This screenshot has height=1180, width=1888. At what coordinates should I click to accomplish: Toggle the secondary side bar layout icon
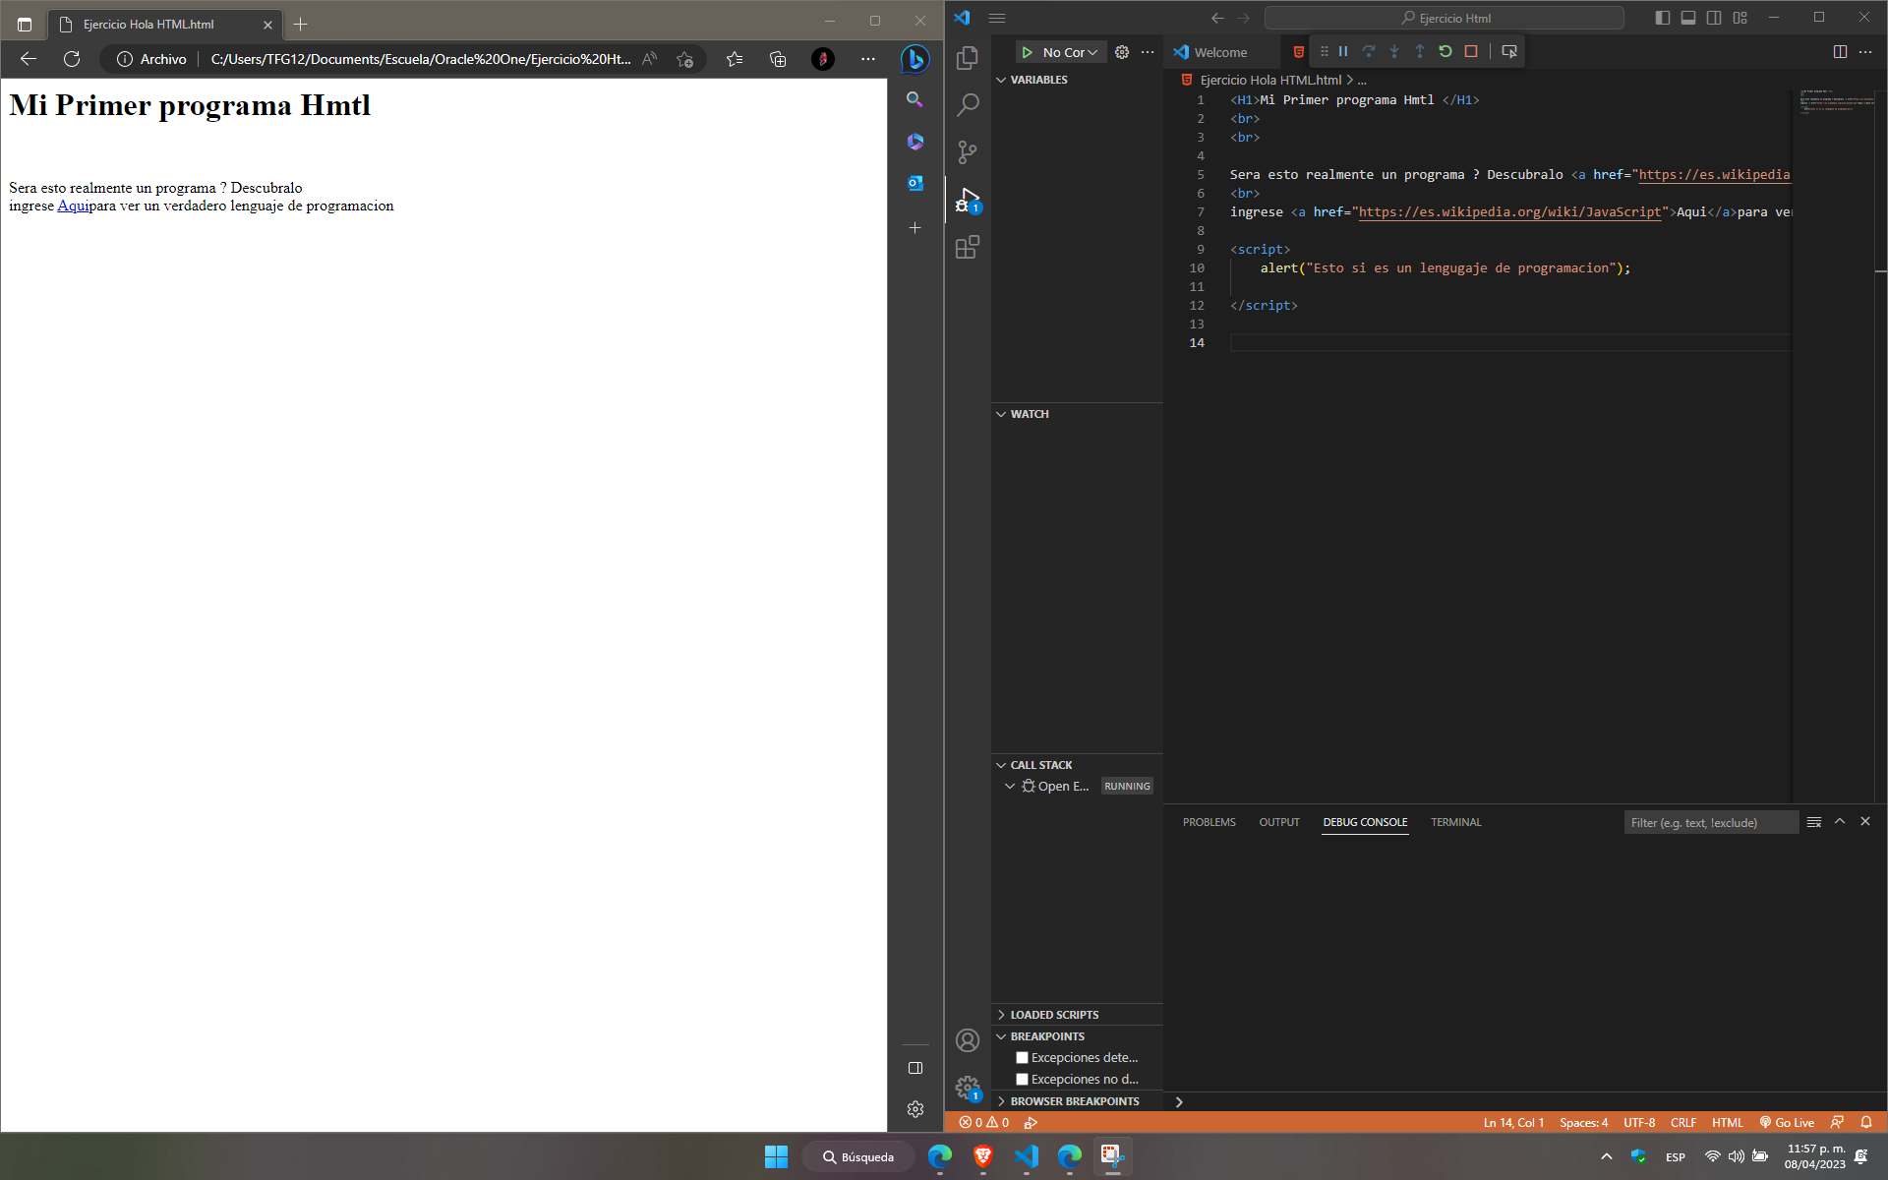click(1714, 18)
